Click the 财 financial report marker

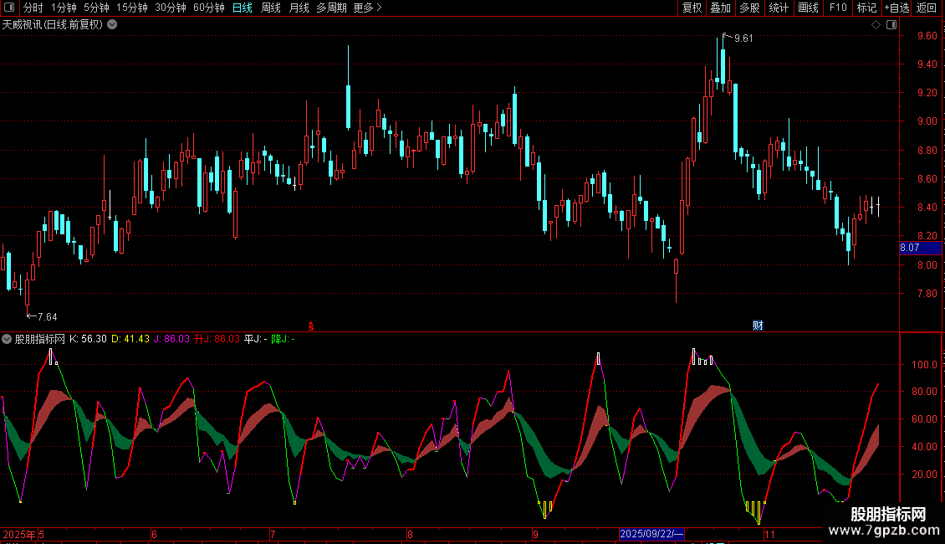click(x=758, y=326)
